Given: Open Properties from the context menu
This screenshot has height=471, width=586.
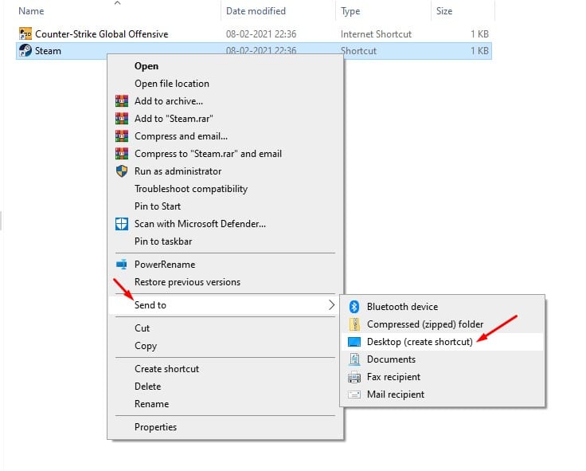Looking at the screenshot, I should click(155, 427).
